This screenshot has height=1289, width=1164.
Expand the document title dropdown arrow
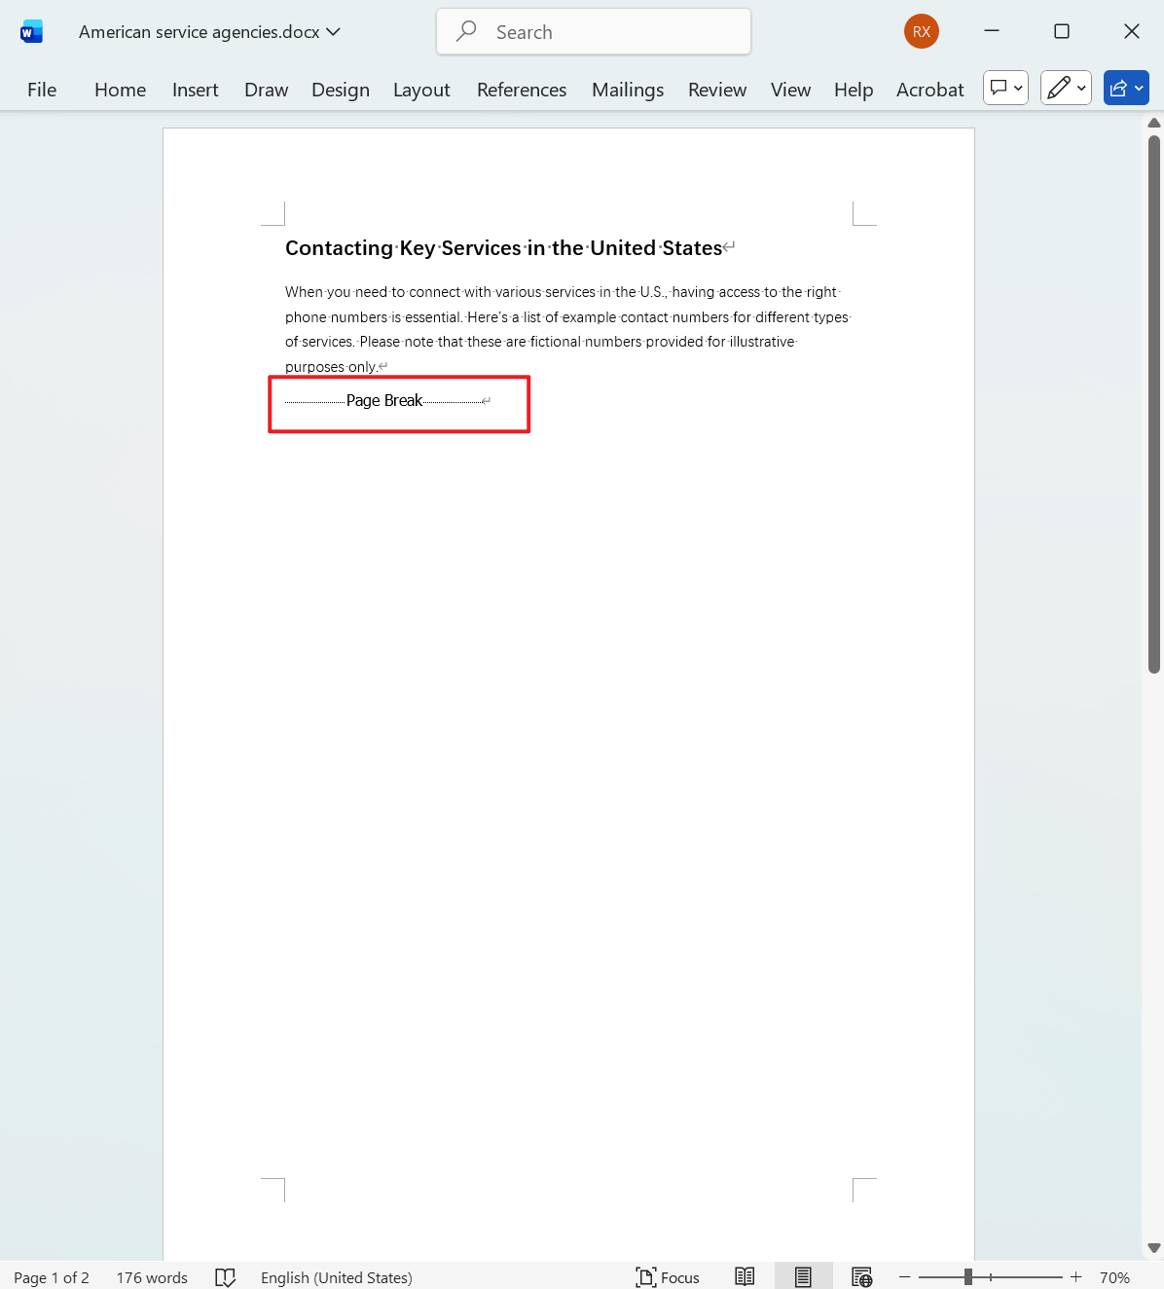point(334,31)
